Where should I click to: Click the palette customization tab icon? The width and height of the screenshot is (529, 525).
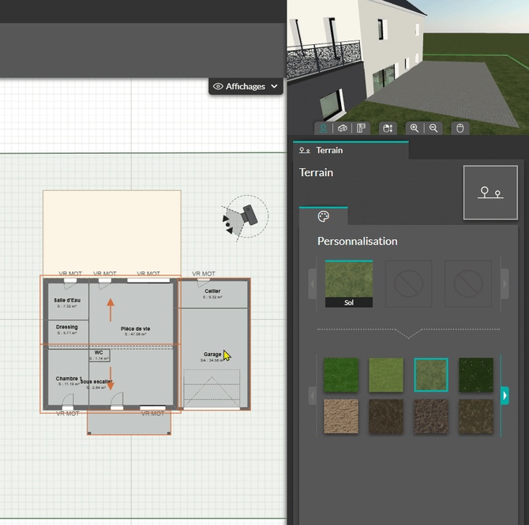(x=323, y=216)
